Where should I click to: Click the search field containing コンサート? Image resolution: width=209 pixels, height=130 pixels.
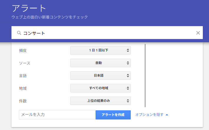click(x=106, y=33)
